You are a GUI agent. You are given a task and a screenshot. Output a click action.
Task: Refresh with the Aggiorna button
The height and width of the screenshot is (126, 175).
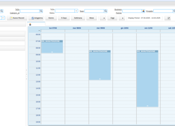pos(36,18)
